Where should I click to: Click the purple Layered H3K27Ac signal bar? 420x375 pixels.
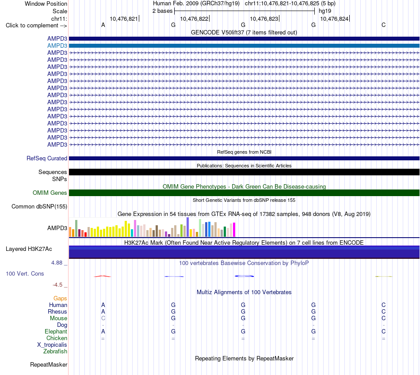[x=244, y=252]
